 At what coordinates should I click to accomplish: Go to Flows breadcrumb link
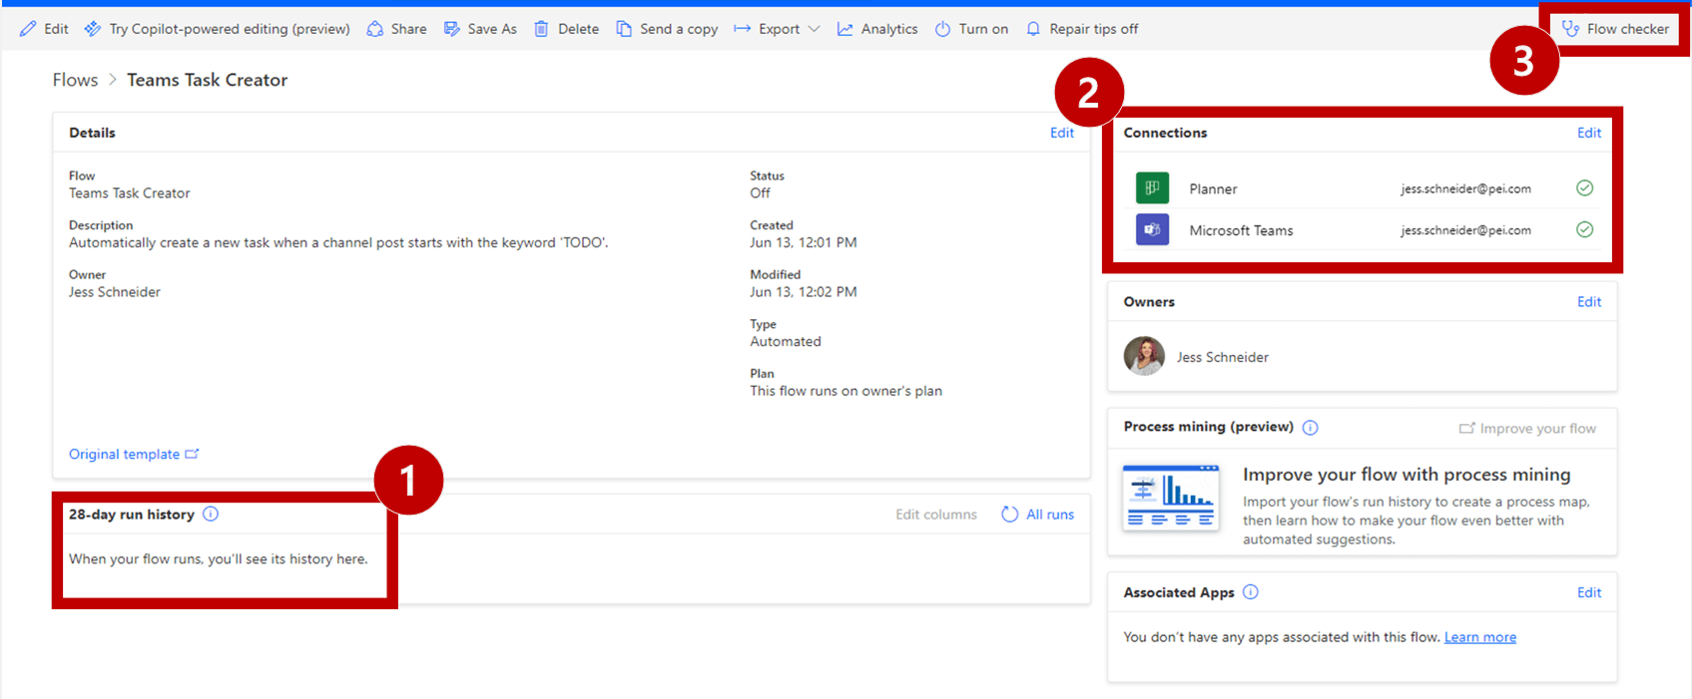click(x=76, y=80)
